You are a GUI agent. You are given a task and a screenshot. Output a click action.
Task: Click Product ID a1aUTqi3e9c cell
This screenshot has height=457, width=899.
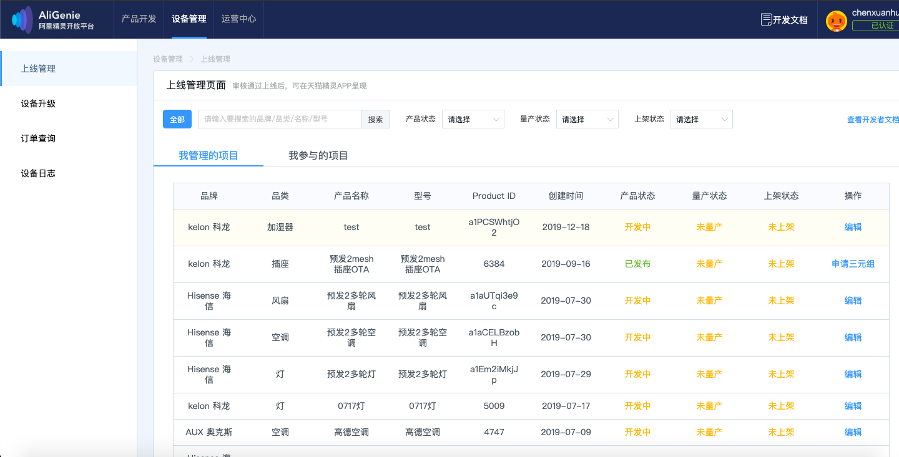click(494, 301)
